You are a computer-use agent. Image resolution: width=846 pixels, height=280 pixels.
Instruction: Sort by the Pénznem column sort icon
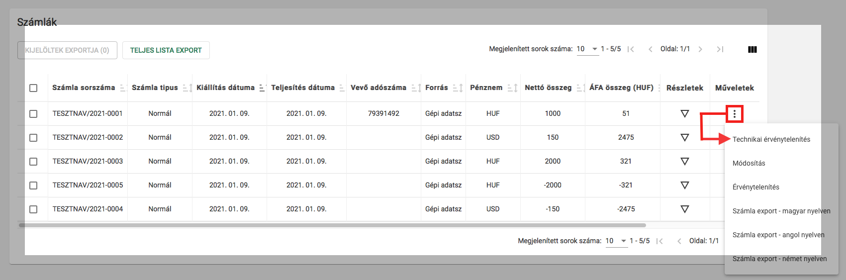tap(512, 88)
